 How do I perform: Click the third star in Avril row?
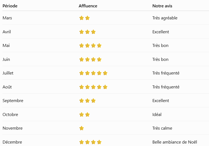pos(93,32)
